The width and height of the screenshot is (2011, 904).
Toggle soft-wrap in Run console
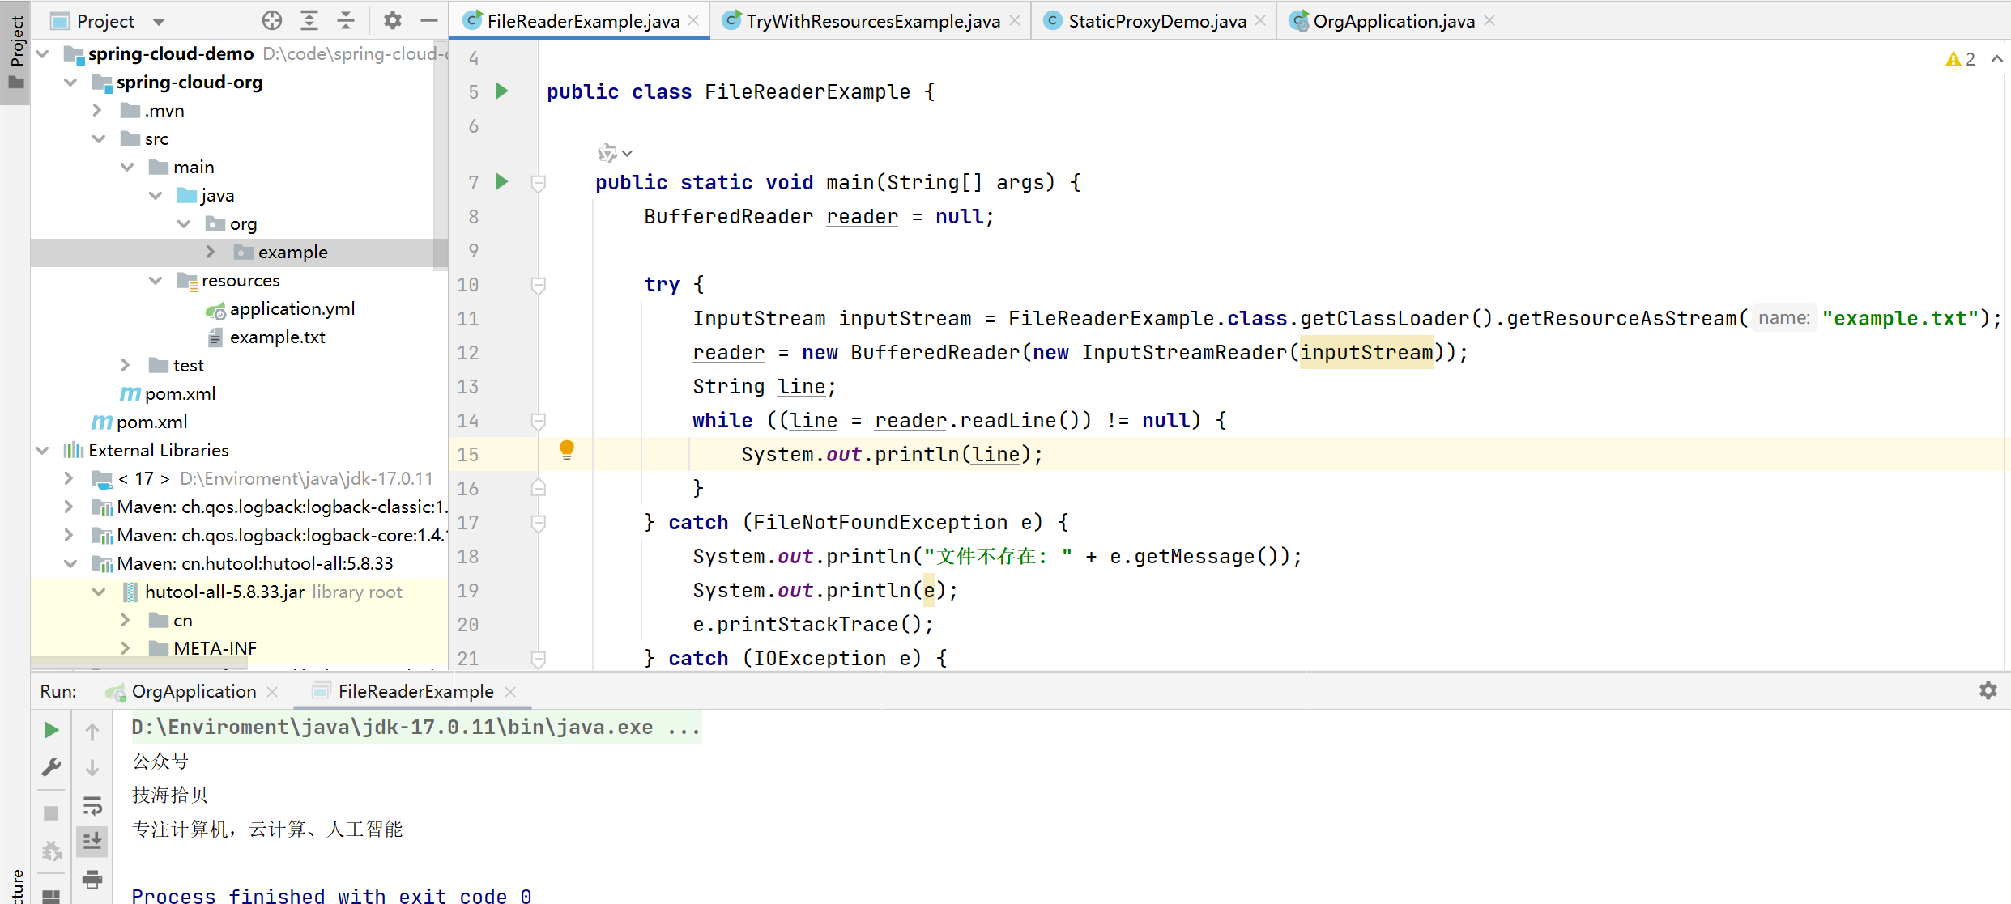(x=92, y=806)
